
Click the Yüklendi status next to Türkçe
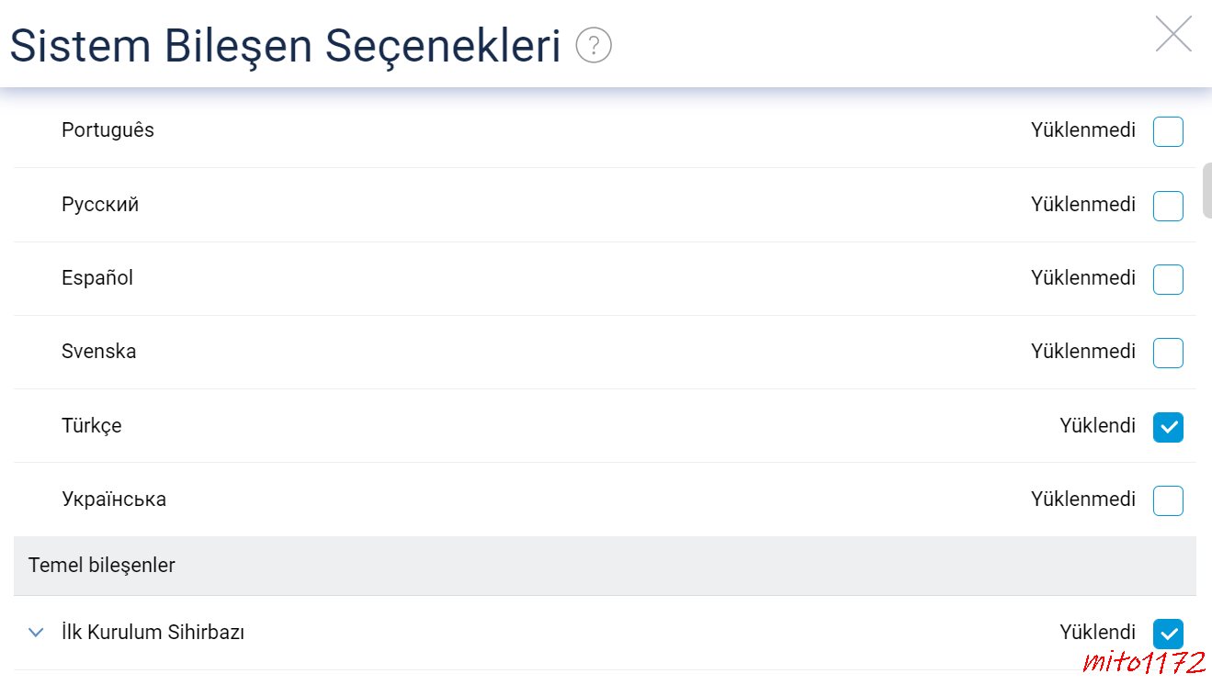1098,425
